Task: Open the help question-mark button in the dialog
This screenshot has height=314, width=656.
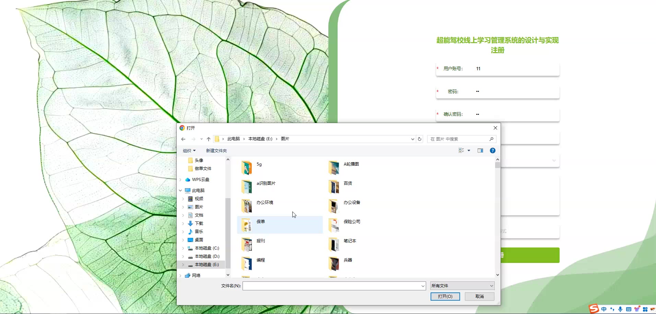Action: coord(493,150)
